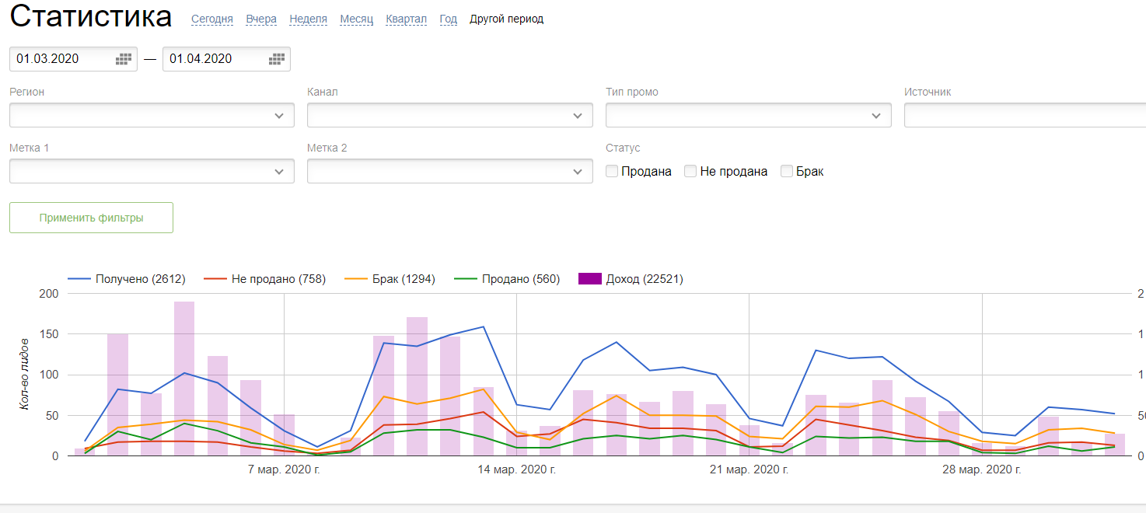Click the purple Доход legend swatch

(591, 279)
